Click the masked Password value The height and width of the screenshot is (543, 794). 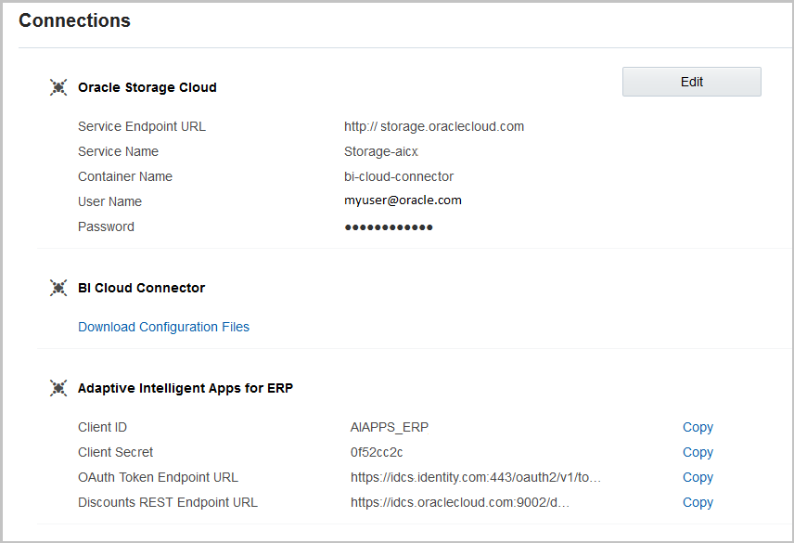click(x=389, y=226)
